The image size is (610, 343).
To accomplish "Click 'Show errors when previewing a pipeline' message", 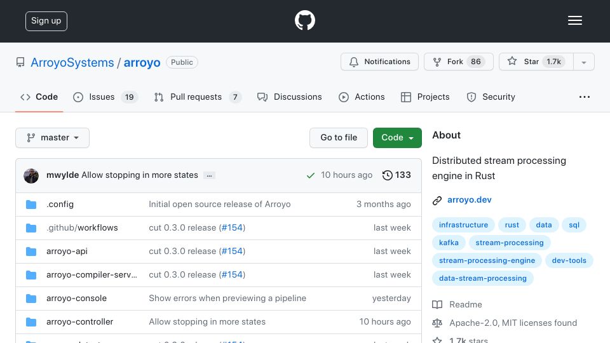I will (227, 299).
